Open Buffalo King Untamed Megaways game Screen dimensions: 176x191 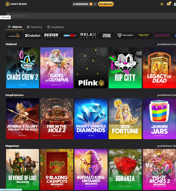pos(91,169)
